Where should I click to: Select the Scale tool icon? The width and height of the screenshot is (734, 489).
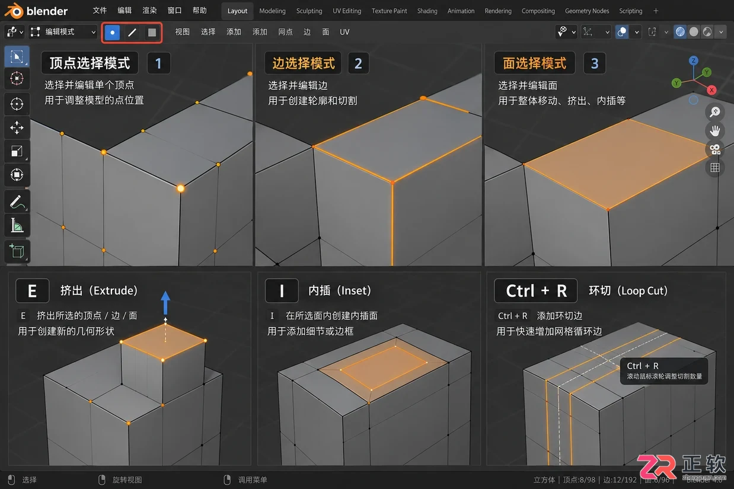(17, 151)
